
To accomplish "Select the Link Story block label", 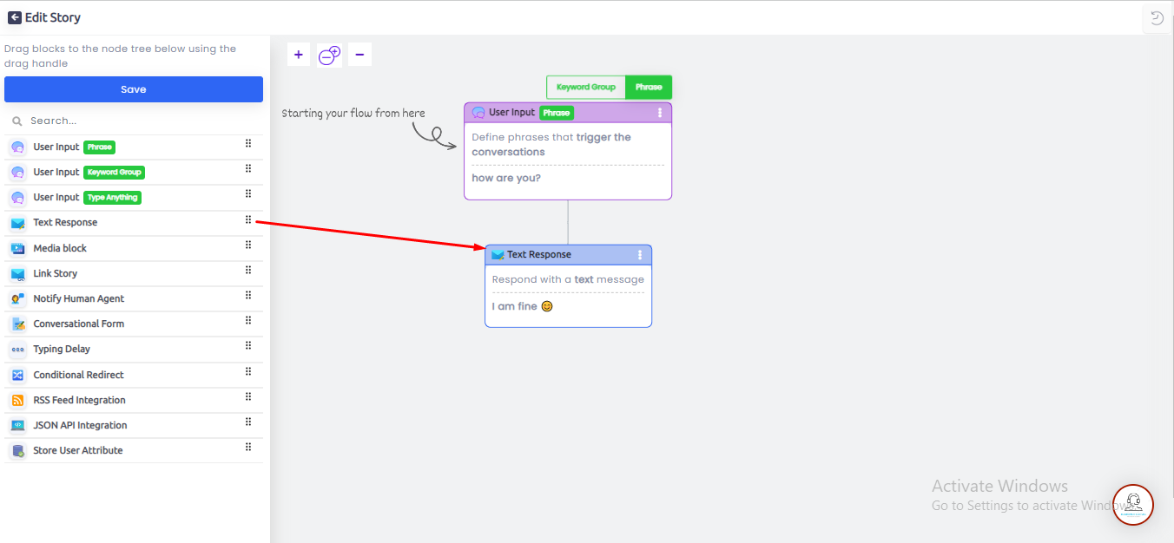I will [56, 273].
